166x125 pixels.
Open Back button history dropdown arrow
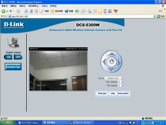(14, 11)
